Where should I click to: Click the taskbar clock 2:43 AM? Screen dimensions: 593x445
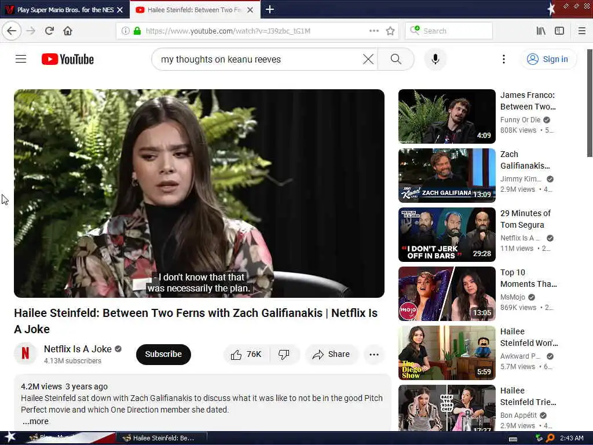point(572,438)
